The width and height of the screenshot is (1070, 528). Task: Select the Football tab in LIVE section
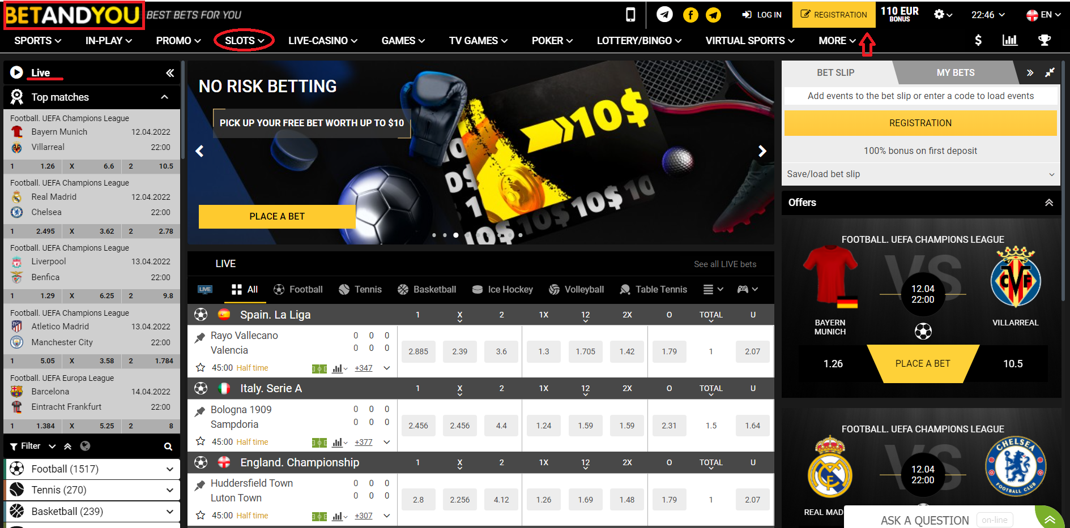pyautogui.click(x=298, y=289)
